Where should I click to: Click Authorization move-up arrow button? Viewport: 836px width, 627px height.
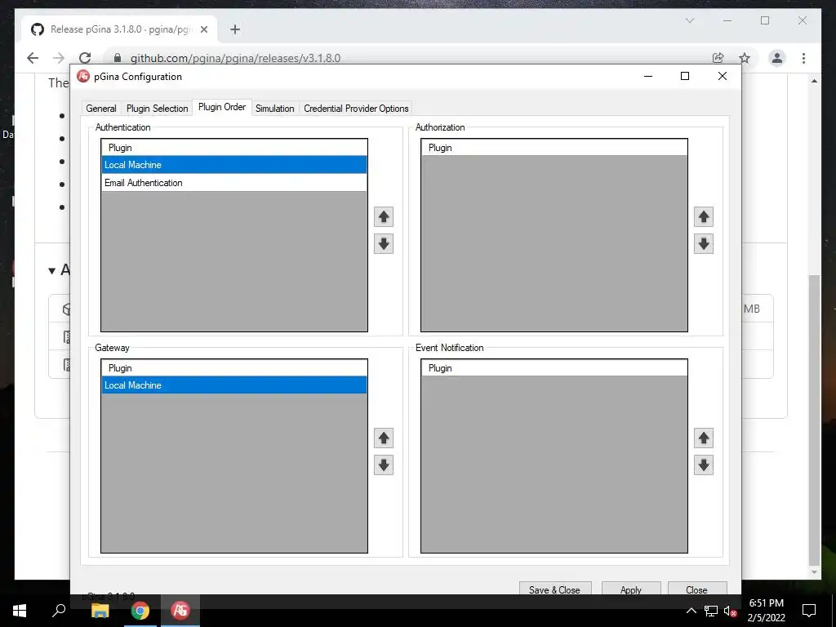pos(703,216)
